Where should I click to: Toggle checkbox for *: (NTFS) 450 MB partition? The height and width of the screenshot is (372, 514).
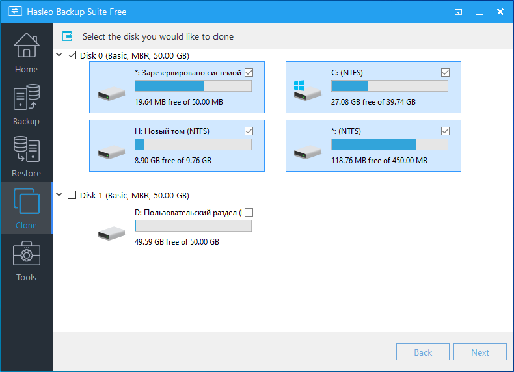445,131
